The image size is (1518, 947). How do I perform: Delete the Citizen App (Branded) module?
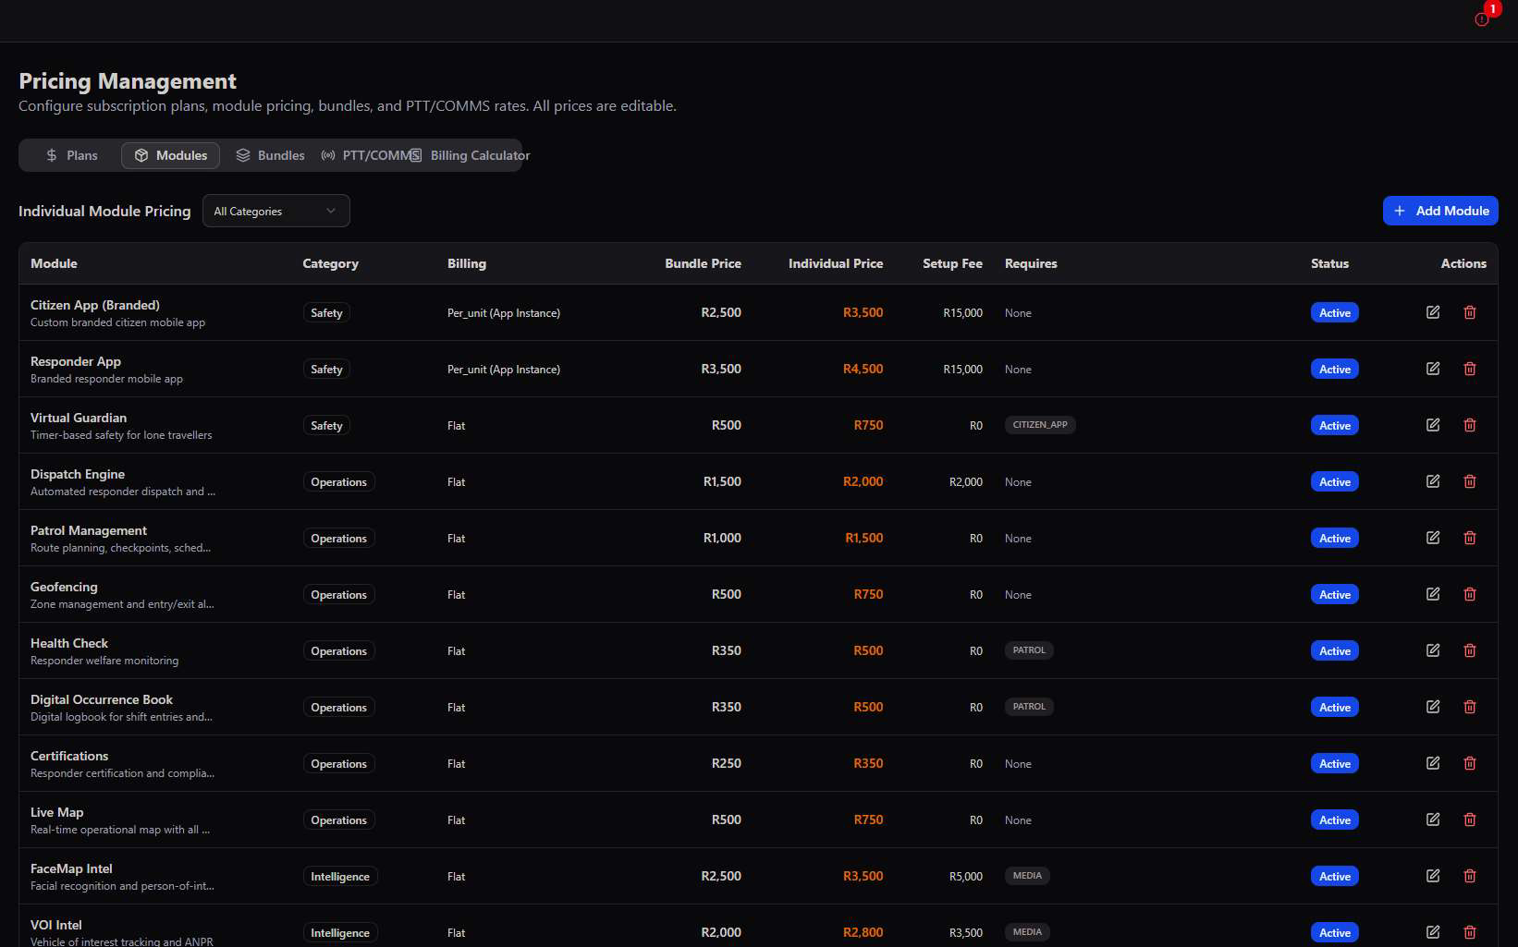(1470, 312)
